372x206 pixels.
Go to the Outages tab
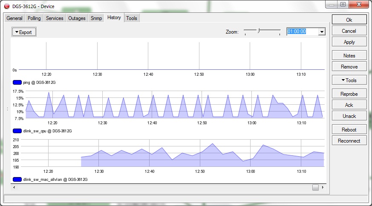pyautogui.click(x=77, y=18)
